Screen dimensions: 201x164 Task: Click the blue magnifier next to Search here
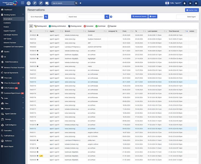point(107,17)
